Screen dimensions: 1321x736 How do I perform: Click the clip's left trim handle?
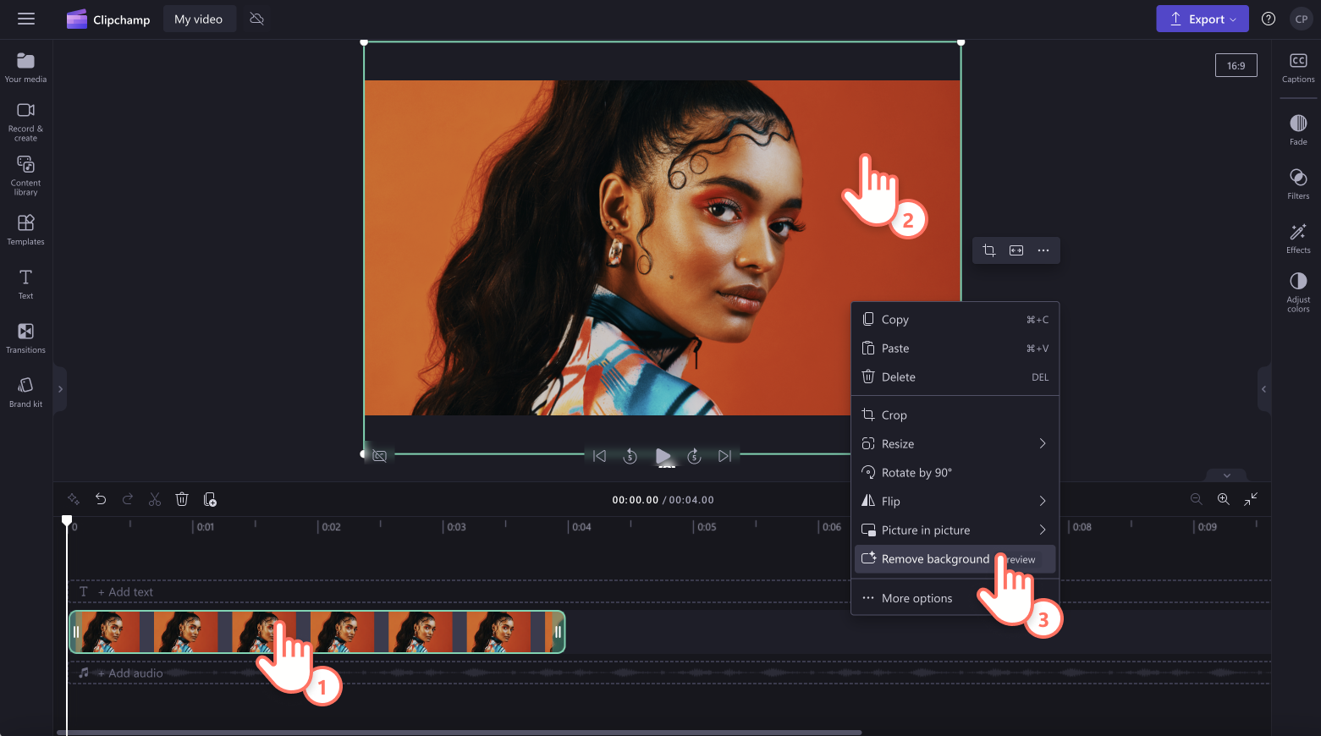75,632
